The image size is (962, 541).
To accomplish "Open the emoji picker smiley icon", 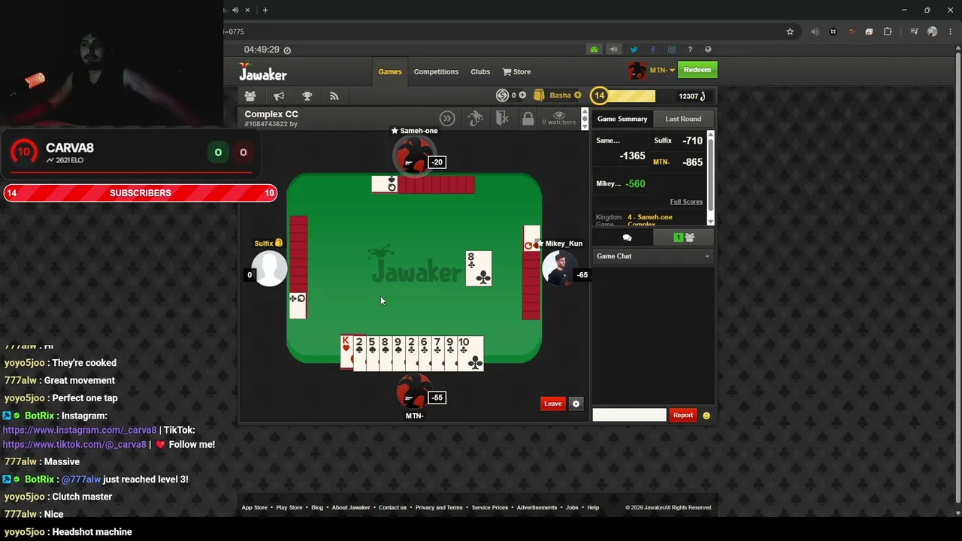I will tap(706, 416).
